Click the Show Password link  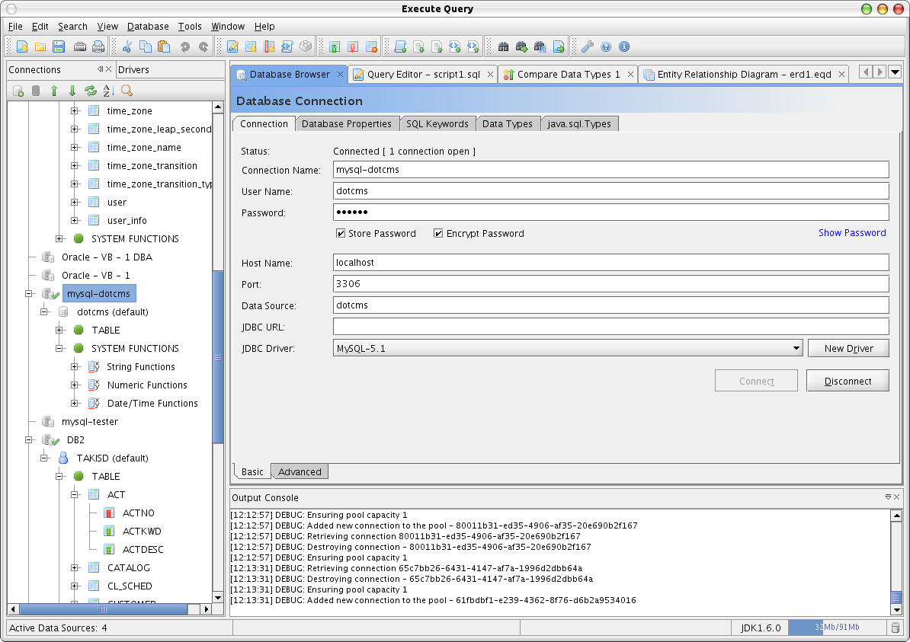click(852, 232)
